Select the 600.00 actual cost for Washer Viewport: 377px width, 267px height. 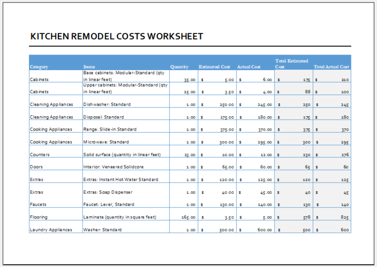[x=256, y=227]
